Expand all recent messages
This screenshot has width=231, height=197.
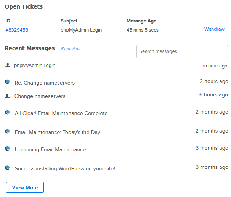71,49
